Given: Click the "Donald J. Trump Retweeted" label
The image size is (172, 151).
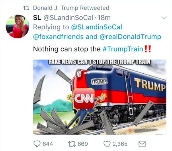Looking at the screenshot, I should (71, 8).
